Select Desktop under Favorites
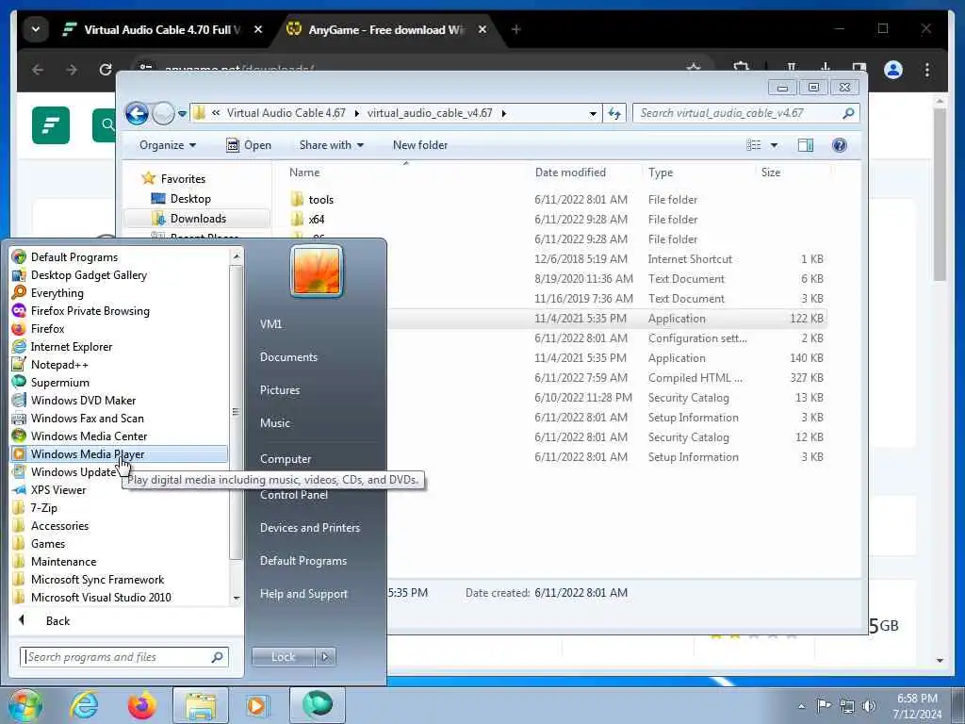965x724 pixels. (190, 199)
